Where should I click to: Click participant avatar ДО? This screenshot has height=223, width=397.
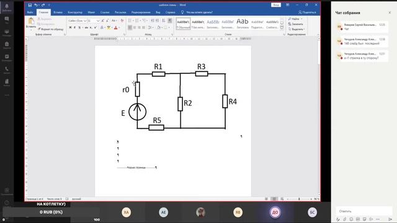coord(275,212)
